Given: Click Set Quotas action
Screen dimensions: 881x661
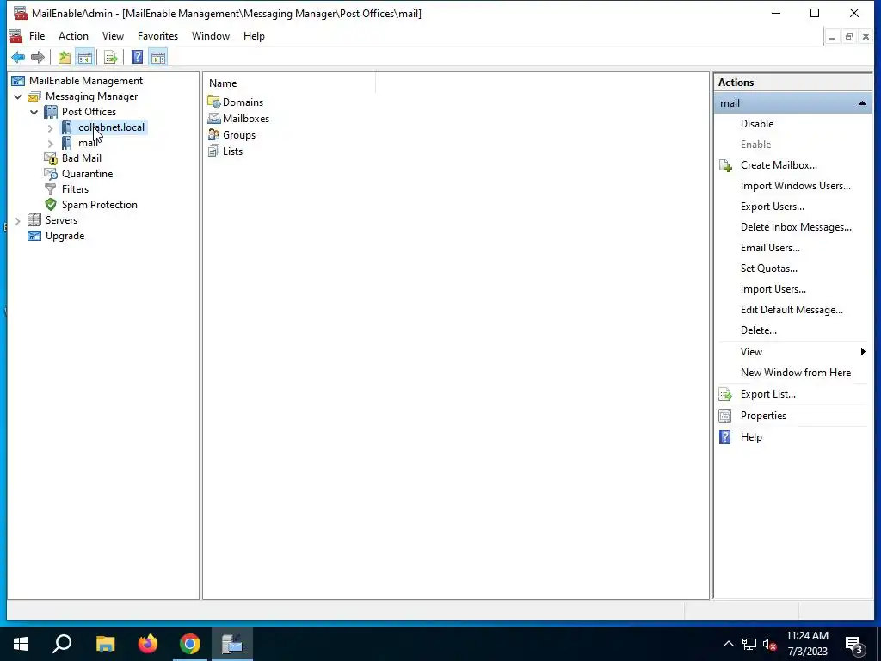Looking at the screenshot, I should click(768, 269).
